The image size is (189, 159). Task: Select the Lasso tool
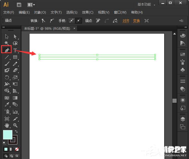click(x=15, y=43)
